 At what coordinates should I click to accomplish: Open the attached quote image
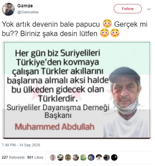click(x=77, y=90)
